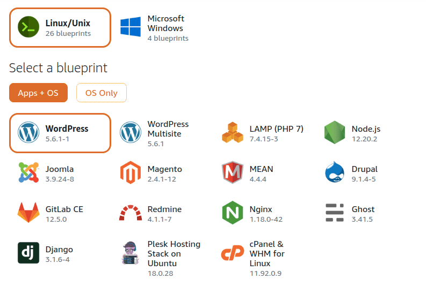This screenshot has width=426, height=286.
Task: Select the Joomla logo icon
Action: pos(28,172)
